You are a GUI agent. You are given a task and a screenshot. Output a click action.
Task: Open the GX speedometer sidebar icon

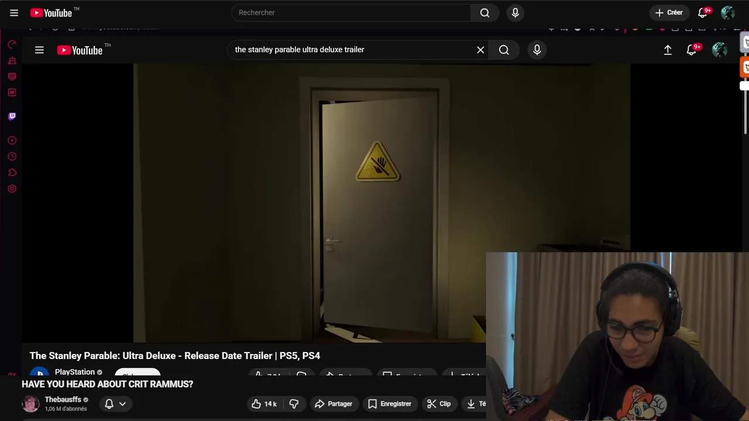coord(12,44)
